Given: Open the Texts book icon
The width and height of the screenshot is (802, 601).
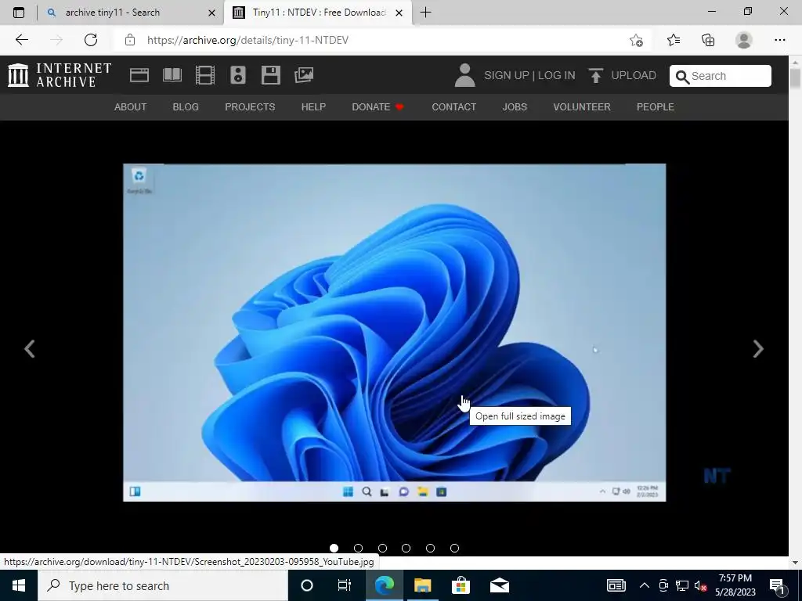Looking at the screenshot, I should coord(172,75).
